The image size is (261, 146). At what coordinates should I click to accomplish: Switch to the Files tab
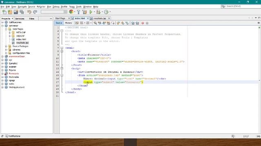pos(32,19)
